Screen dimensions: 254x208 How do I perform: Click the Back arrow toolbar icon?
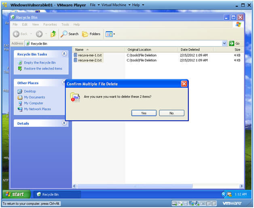click(16, 34)
